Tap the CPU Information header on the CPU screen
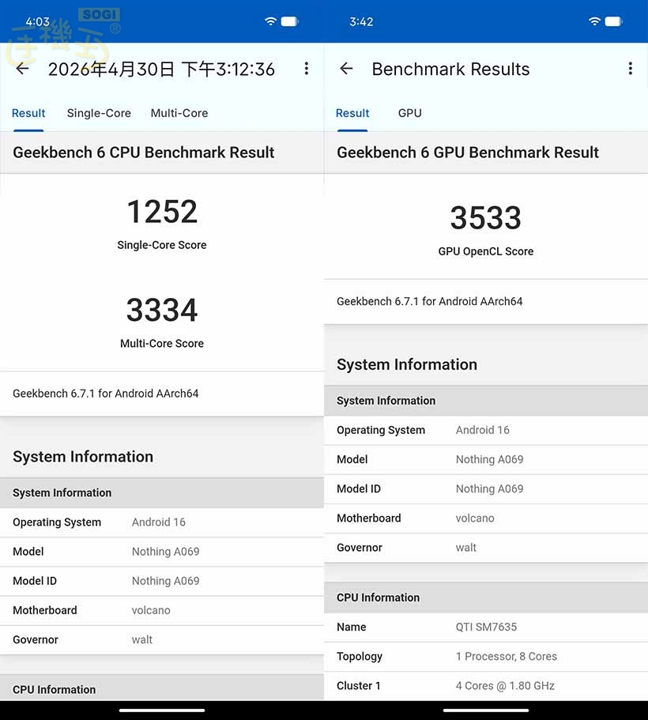The image size is (648, 720). coord(162,688)
